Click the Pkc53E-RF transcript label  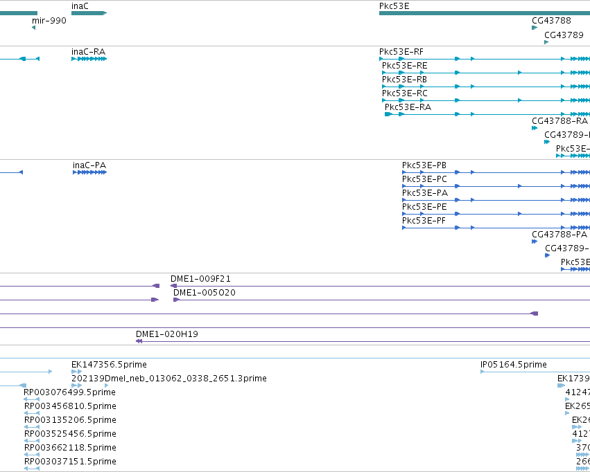[x=401, y=52]
